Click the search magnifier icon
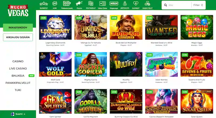The height and width of the screenshot is (118, 216). point(166,5)
